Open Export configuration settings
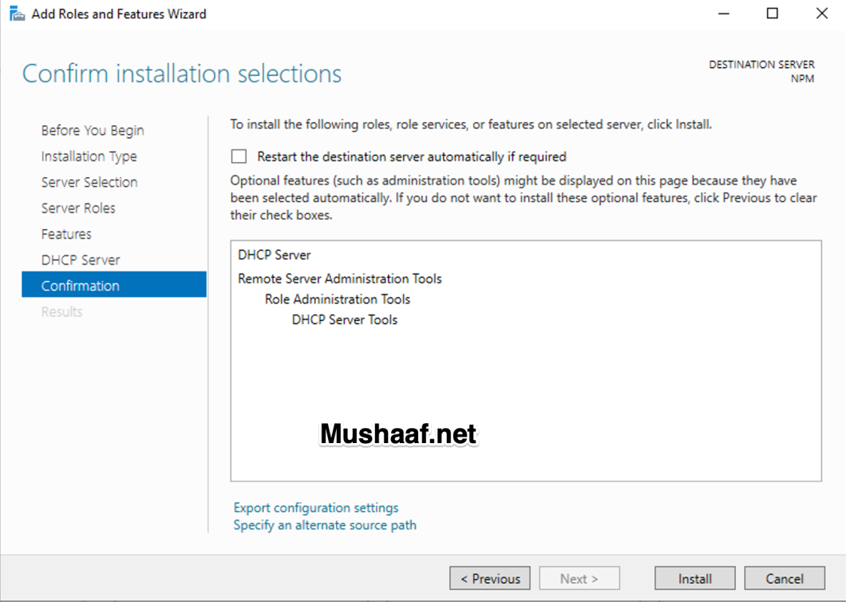This screenshot has width=846, height=602. pyautogui.click(x=315, y=507)
